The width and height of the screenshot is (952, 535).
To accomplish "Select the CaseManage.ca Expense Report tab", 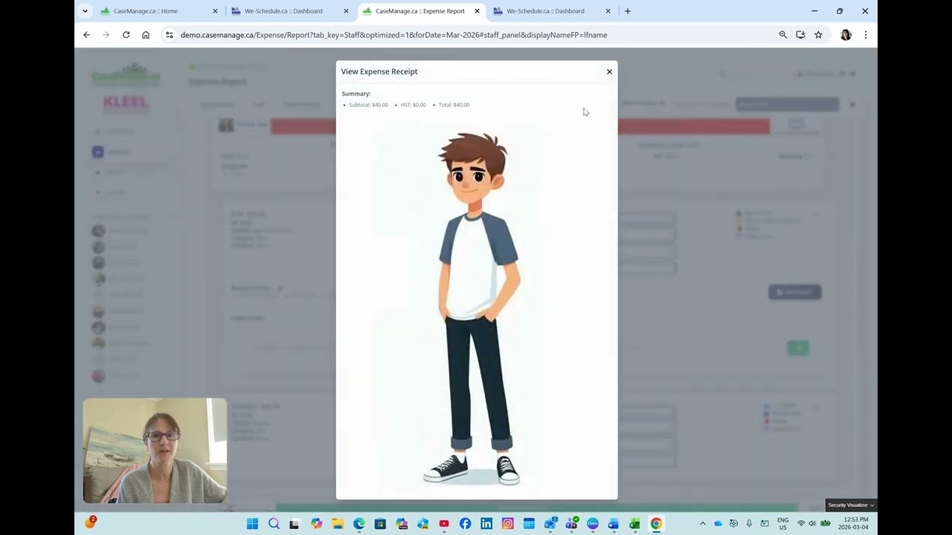I will [420, 11].
